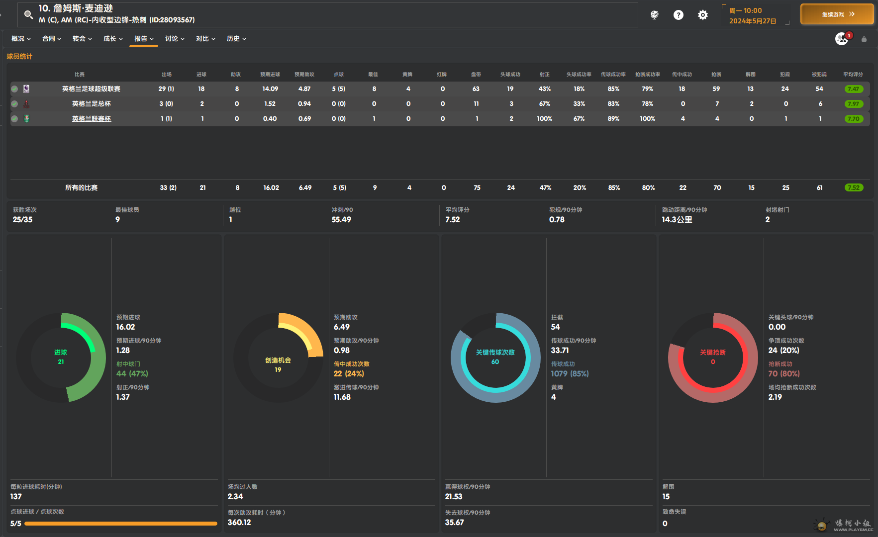Open the 对比 menu
Viewport: 878px width, 537px height.
(x=205, y=39)
